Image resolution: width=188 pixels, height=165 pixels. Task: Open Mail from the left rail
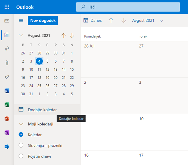(7, 21)
